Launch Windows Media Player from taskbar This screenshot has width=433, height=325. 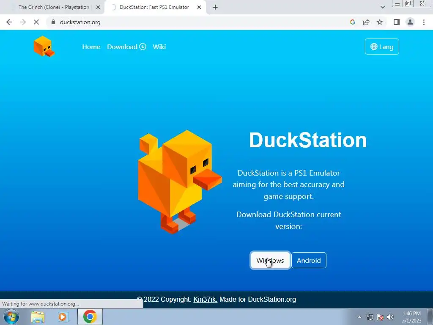click(63, 317)
